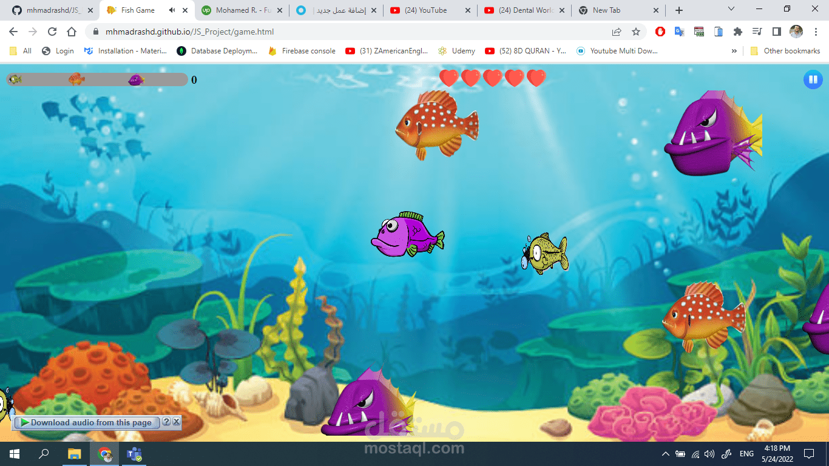Open the 4:18 PM clock calendar

tap(777, 454)
